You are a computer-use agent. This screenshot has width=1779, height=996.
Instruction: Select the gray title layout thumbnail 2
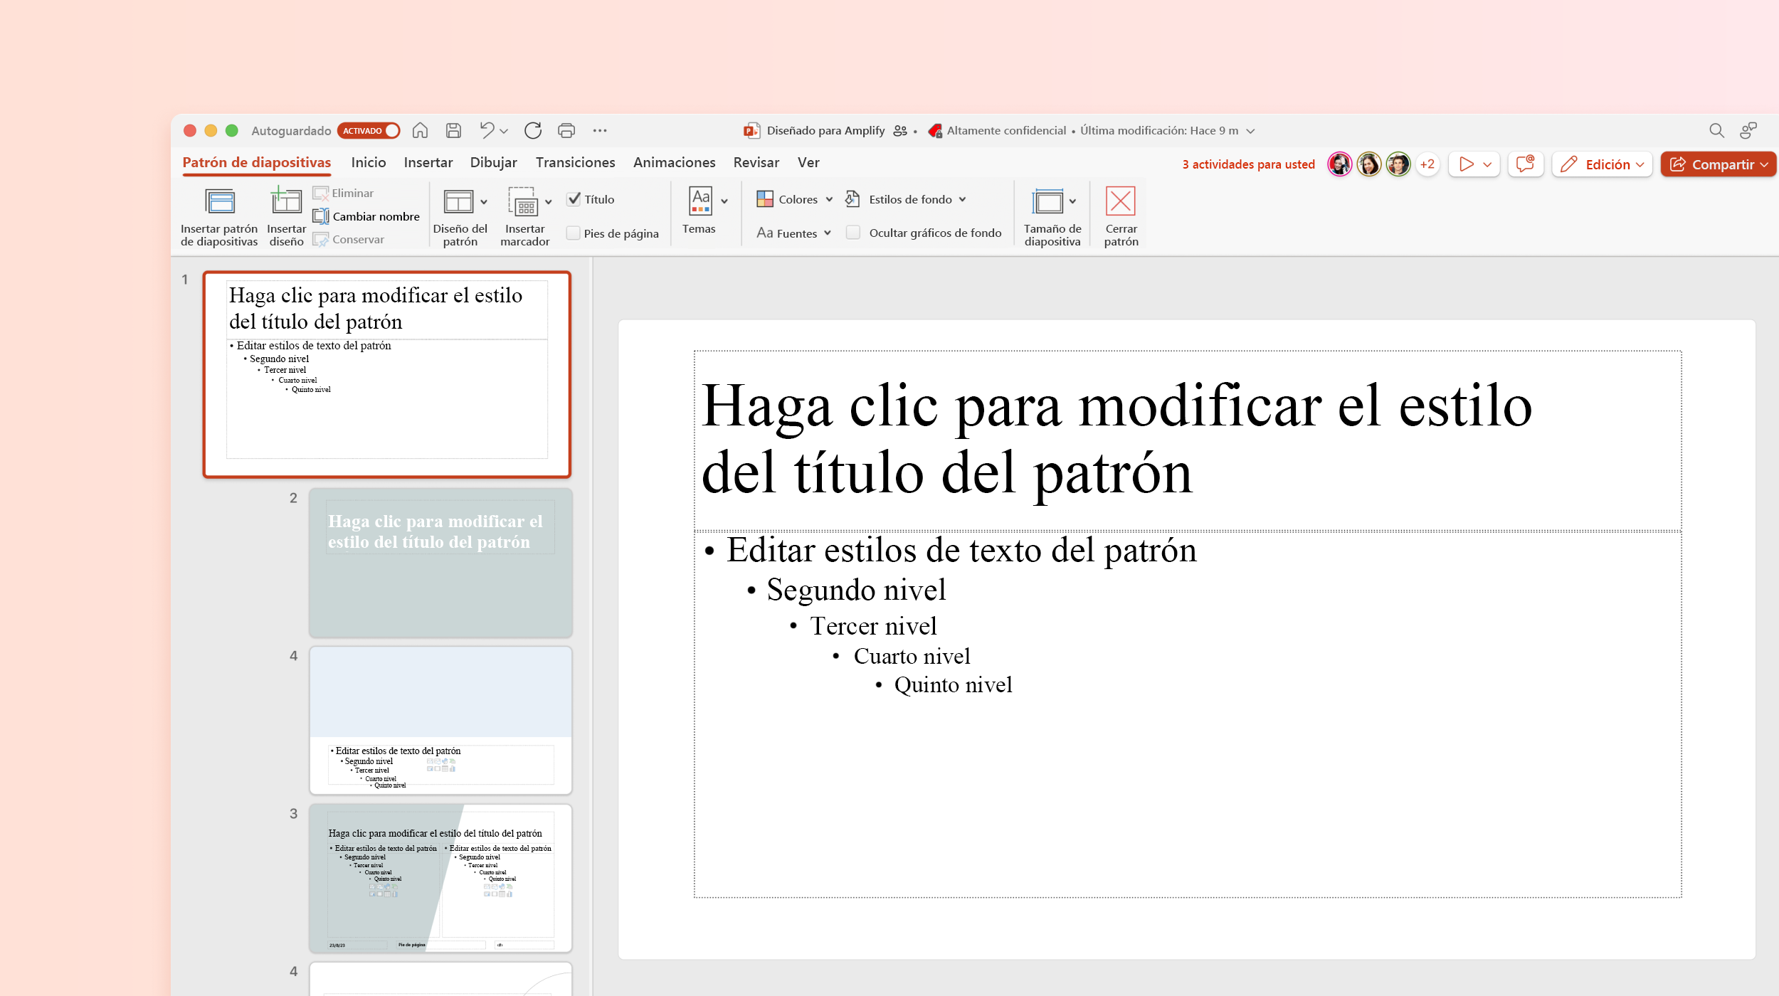click(440, 562)
